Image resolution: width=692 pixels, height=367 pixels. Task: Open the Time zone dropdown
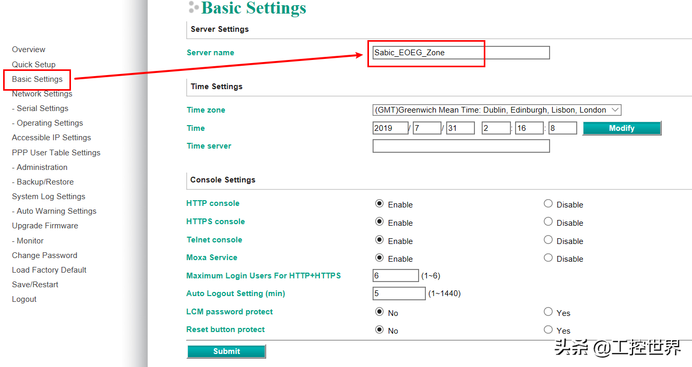pyautogui.click(x=496, y=110)
